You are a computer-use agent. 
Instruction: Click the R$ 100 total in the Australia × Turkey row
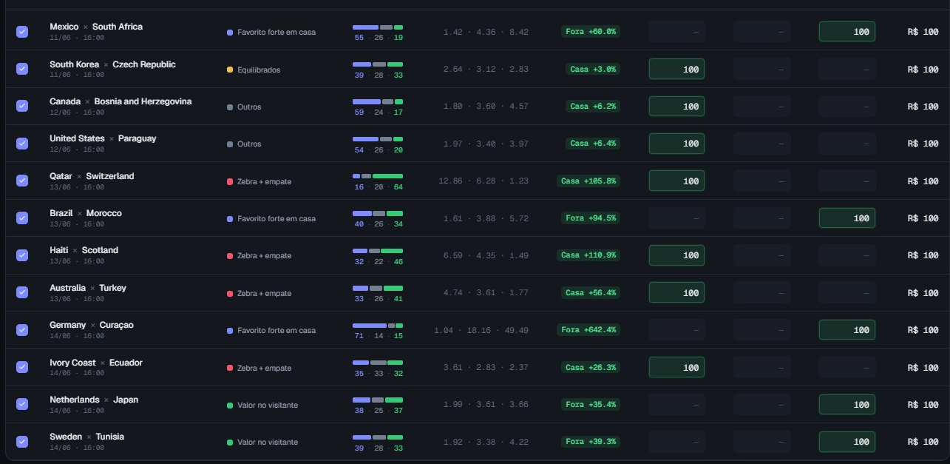pos(923,293)
